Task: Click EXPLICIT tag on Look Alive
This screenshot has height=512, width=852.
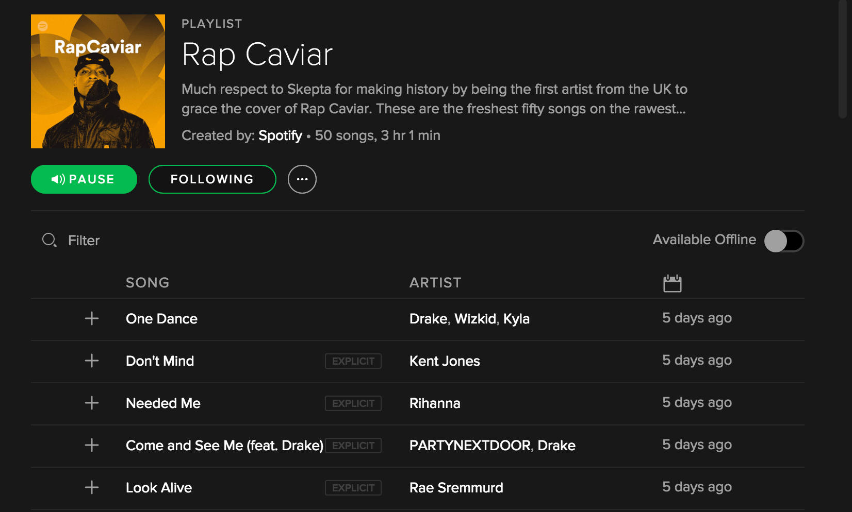Action: (353, 488)
